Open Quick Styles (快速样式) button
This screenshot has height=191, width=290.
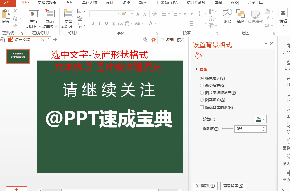click(255, 18)
